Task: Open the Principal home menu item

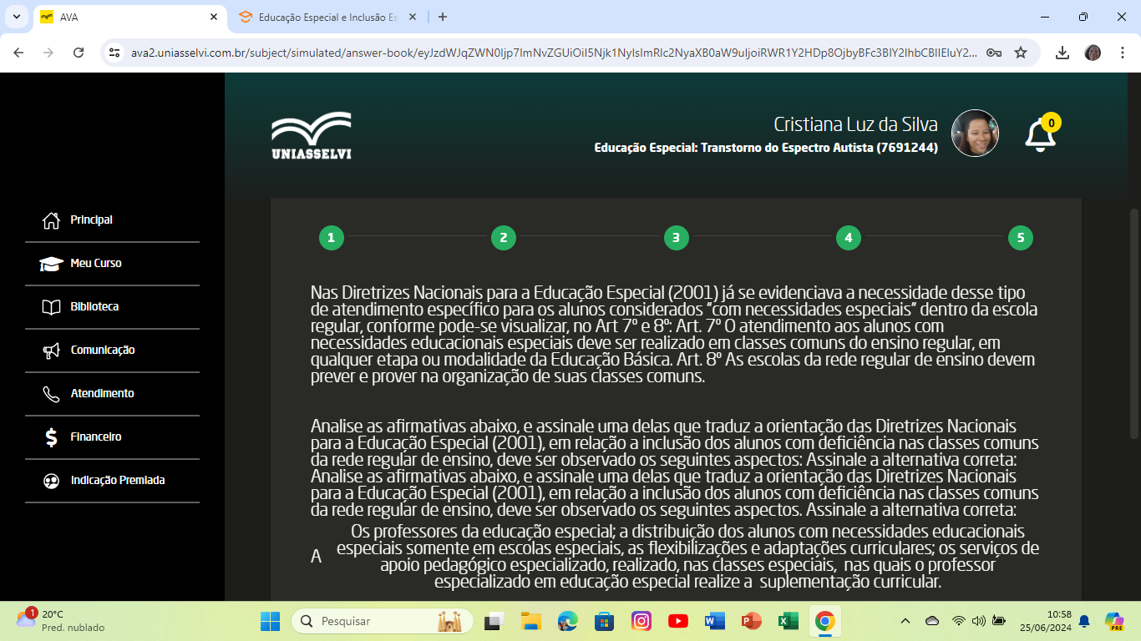Action: 91,220
